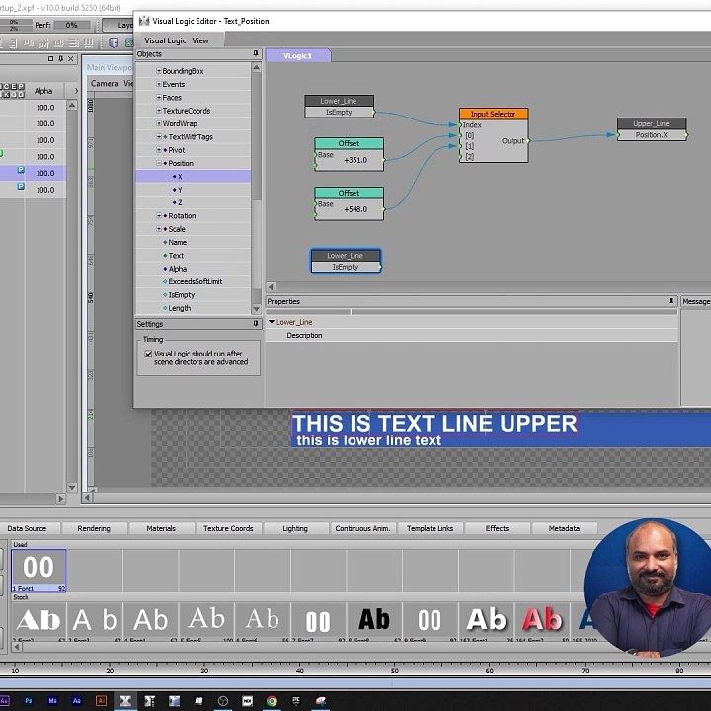Float the left scene tree panel
This screenshot has height=711, width=711.
pos(50,59)
